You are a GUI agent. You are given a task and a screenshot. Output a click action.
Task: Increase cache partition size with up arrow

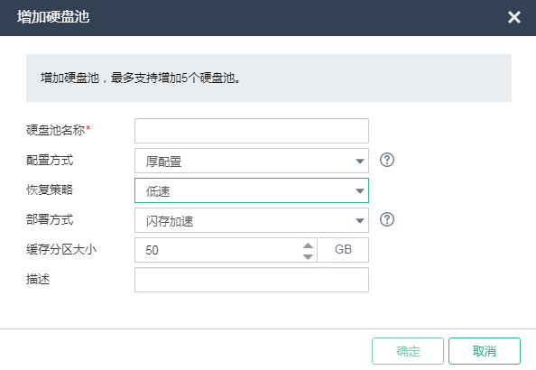point(308,245)
